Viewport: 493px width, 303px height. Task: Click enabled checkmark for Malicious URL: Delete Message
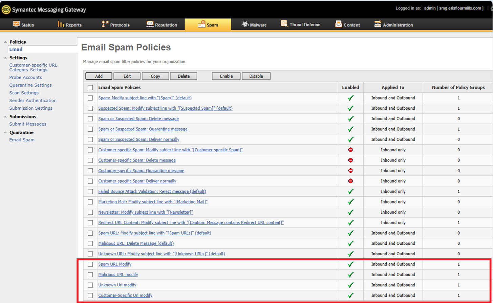[351, 243]
